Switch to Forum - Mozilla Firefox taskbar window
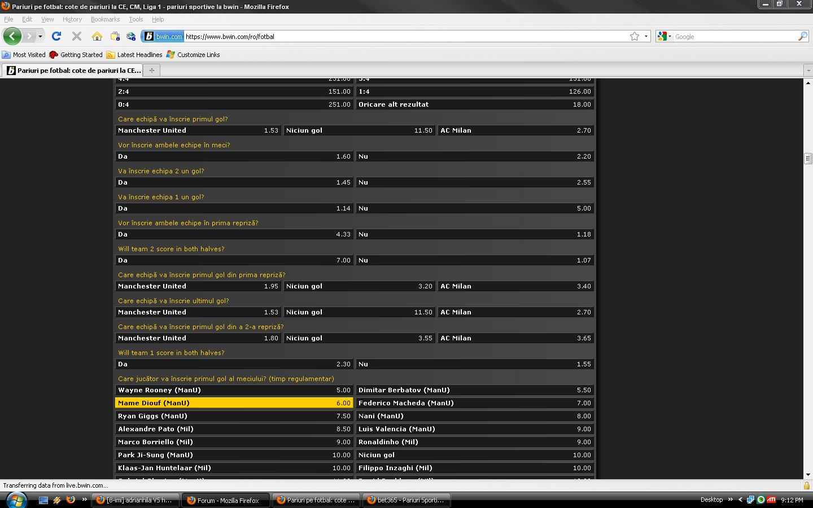This screenshot has height=508, width=813. point(225,500)
